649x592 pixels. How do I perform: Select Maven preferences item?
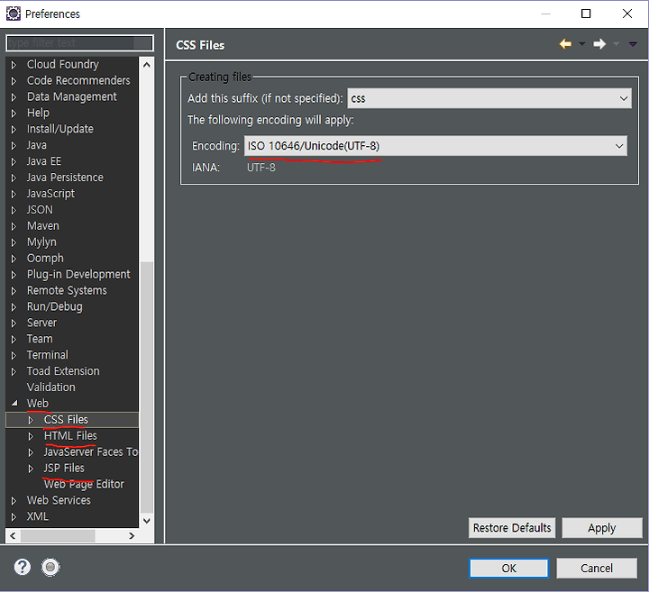pos(43,226)
